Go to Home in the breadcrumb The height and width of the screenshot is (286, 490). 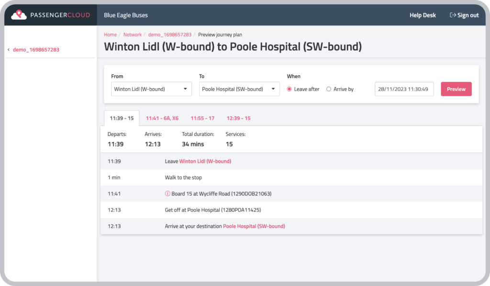(x=110, y=35)
